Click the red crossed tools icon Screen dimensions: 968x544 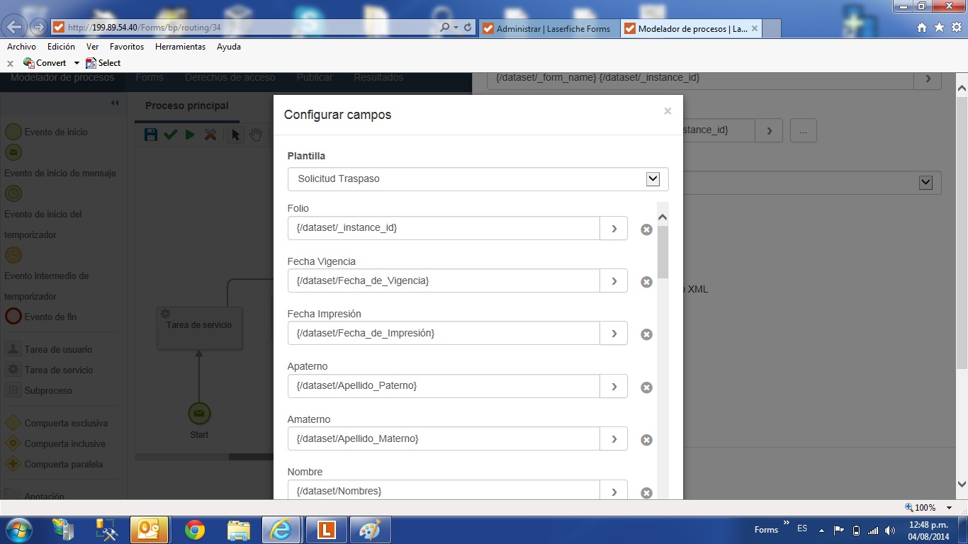click(x=210, y=135)
